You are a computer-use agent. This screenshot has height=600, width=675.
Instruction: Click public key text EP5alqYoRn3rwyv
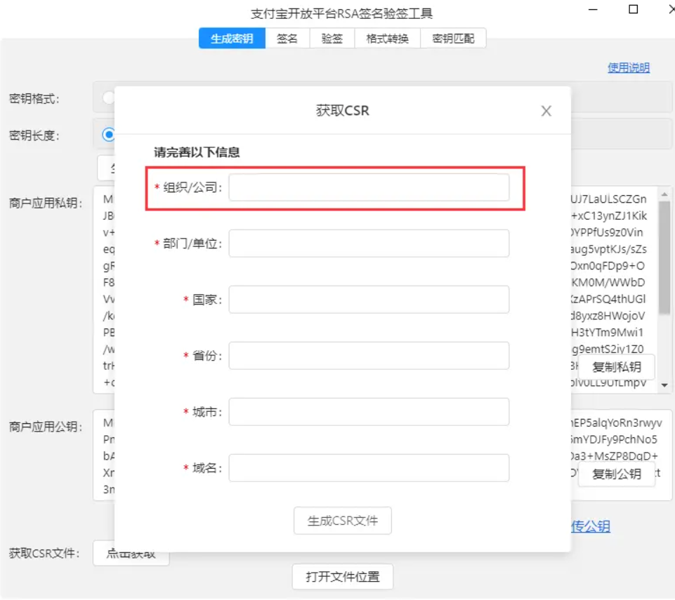(617, 422)
